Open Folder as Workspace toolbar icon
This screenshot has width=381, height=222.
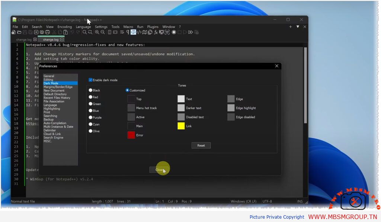click(x=161, y=32)
